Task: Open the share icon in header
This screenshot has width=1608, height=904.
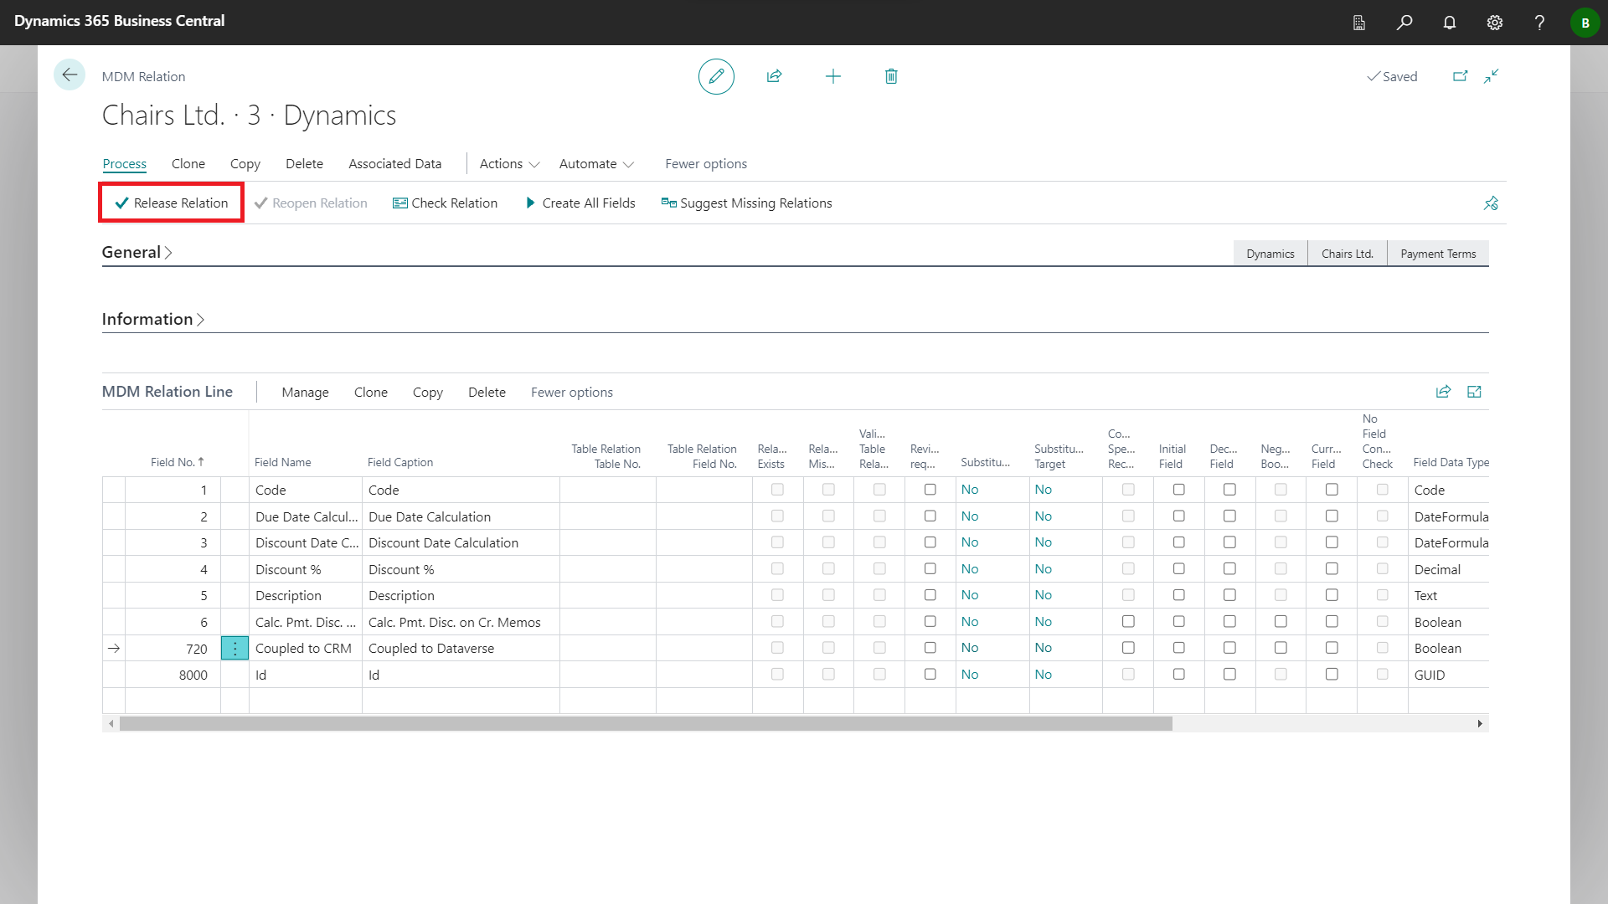Action: [774, 76]
